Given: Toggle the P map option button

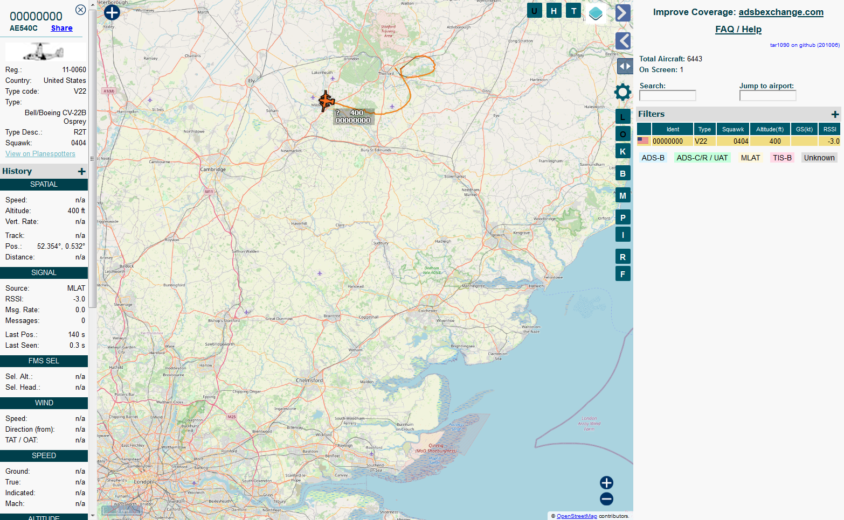Looking at the screenshot, I should click(x=623, y=217).
